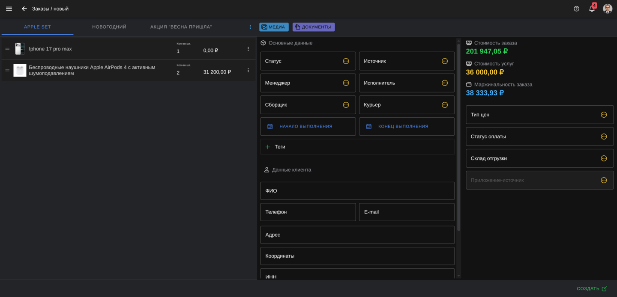The height and width of the screenshot is (297, 617).
Task: Open the tabs overflow three-dot menu
Action: (251, 27)
